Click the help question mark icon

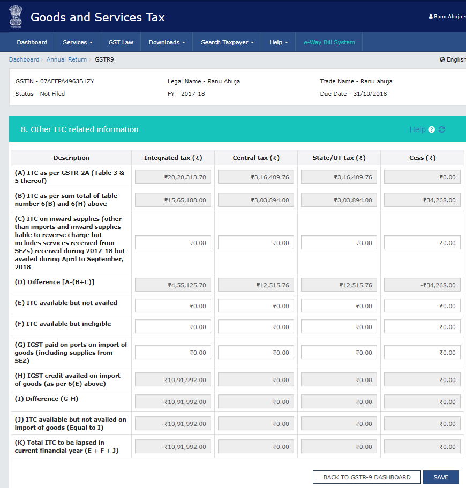[x=432, y=129]
